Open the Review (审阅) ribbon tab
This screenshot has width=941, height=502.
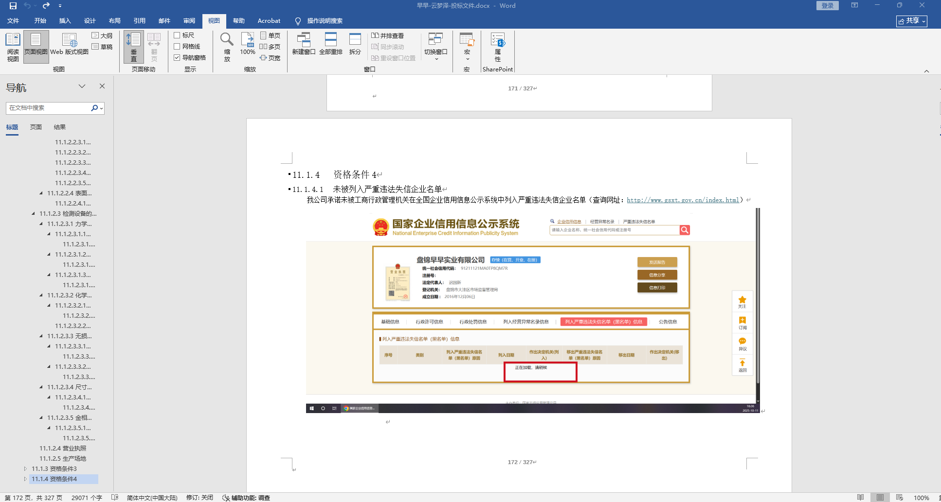[x=189, y=21]
